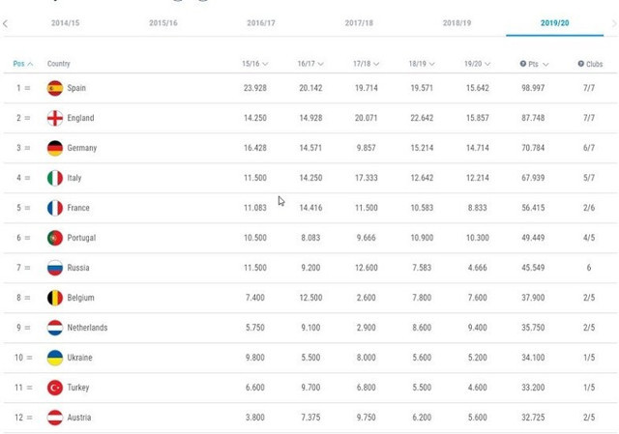619x434 pixels.
Task: Click the Spain flag icon
Action: (55, 88)
